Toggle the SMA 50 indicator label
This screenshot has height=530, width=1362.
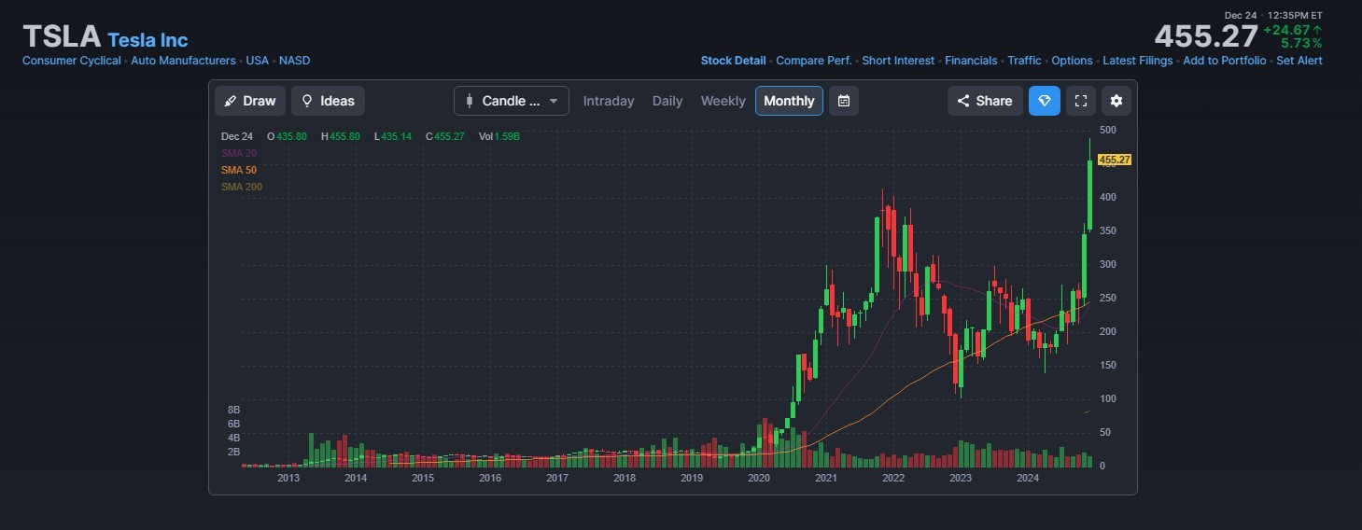click(239, 170)
